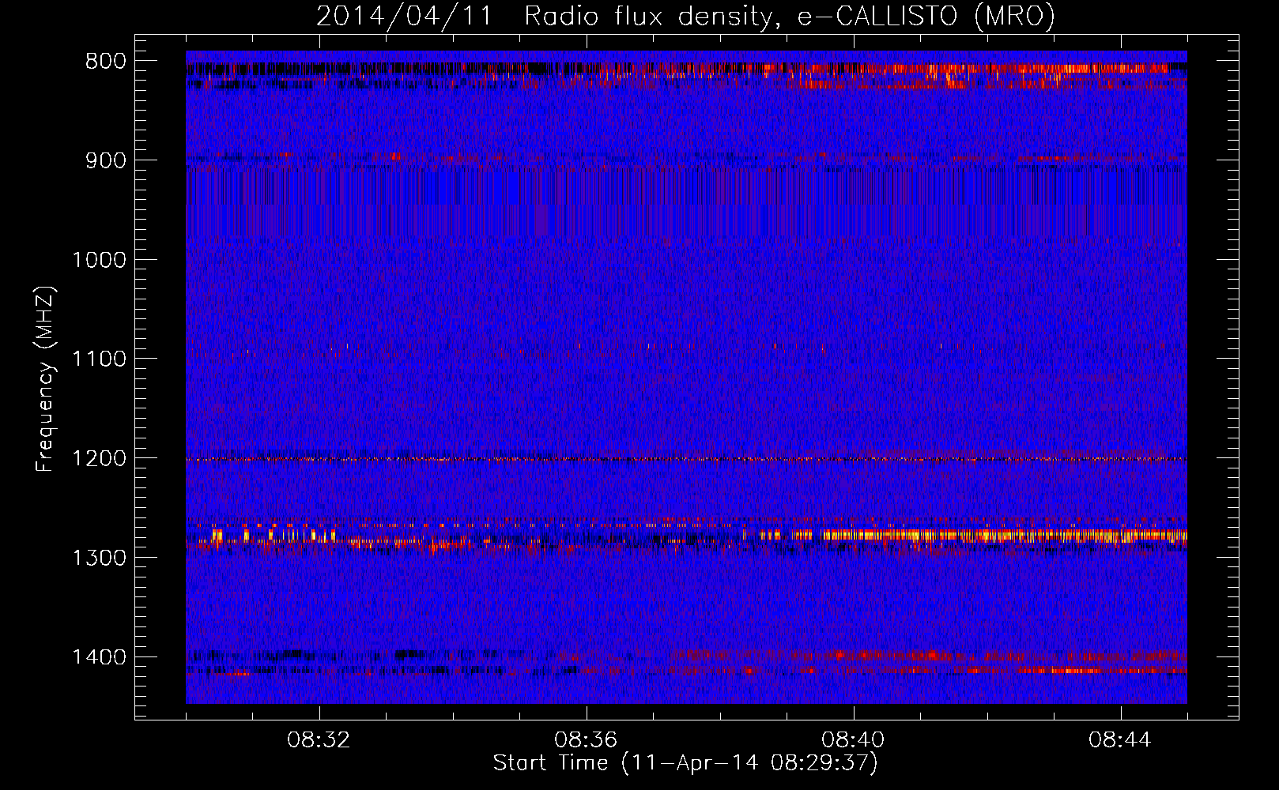The image size is (1279, 790).
Task: Click the 1000 frequency tick label
Action: point(99,260)
